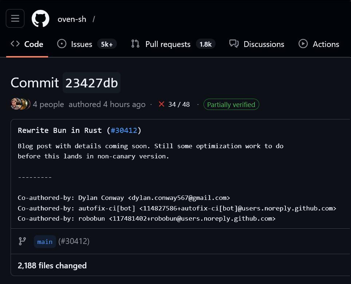Open pull request #30412 link in title

point(124,130)
